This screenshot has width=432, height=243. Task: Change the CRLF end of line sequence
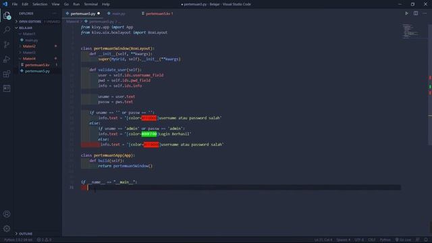pos(372,240)
